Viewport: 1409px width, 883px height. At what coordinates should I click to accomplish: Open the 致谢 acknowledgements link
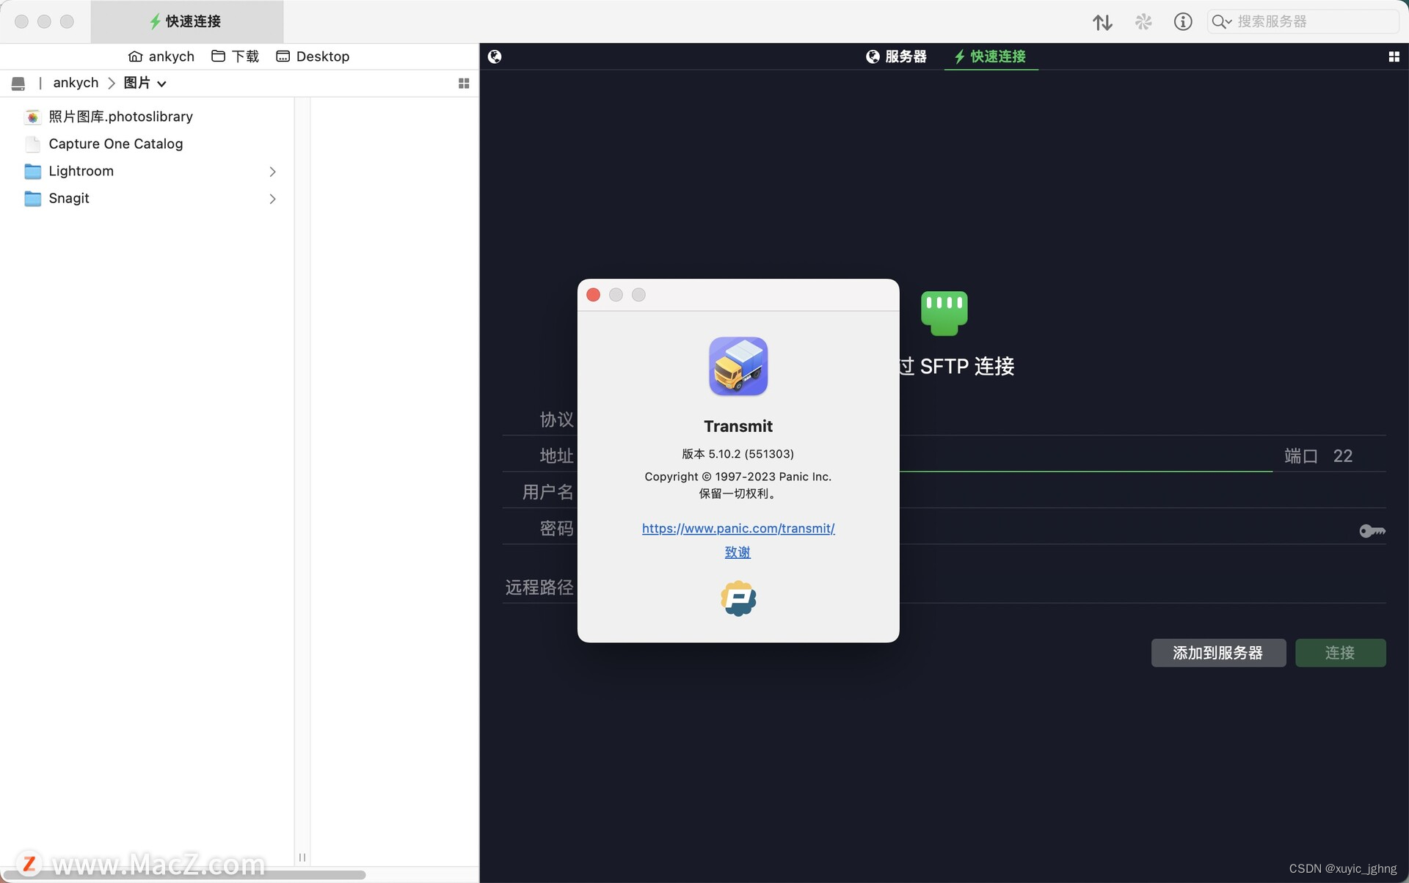click(x=738, y=552)
